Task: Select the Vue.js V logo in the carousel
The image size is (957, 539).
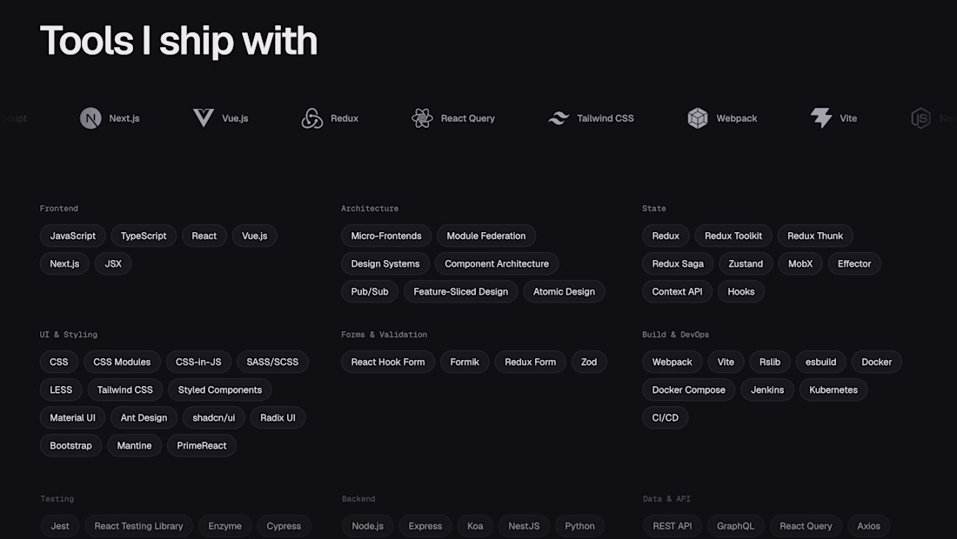Action: click(x=204, y=117)
